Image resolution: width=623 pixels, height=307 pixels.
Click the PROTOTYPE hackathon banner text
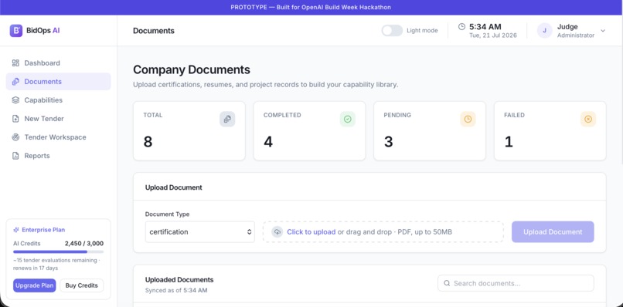(311, 7)
